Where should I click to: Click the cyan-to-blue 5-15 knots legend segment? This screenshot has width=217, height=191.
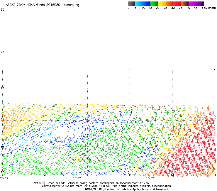click(x=143, y=4)
